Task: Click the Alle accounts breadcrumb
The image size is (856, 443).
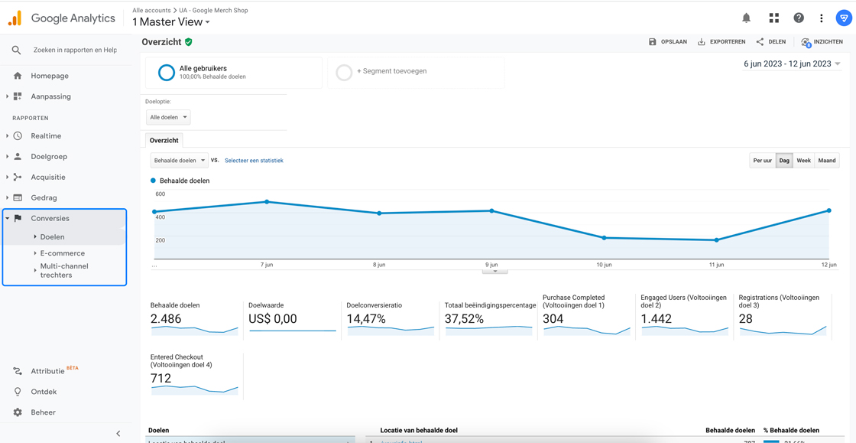Action: [151, 11]
